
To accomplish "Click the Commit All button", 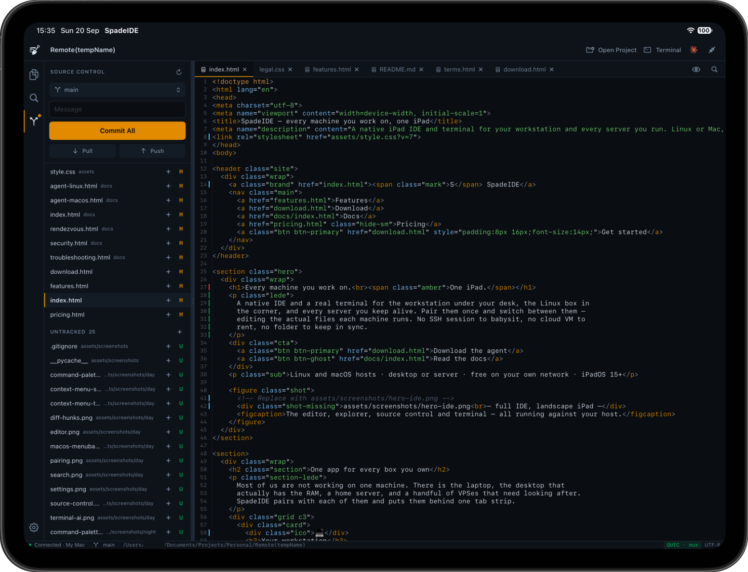I will [118, 131].
